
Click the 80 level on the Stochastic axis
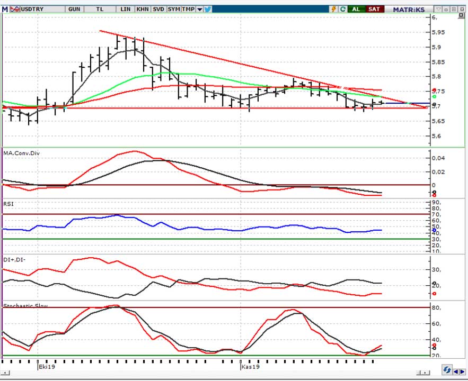click(x=436, y=308)
